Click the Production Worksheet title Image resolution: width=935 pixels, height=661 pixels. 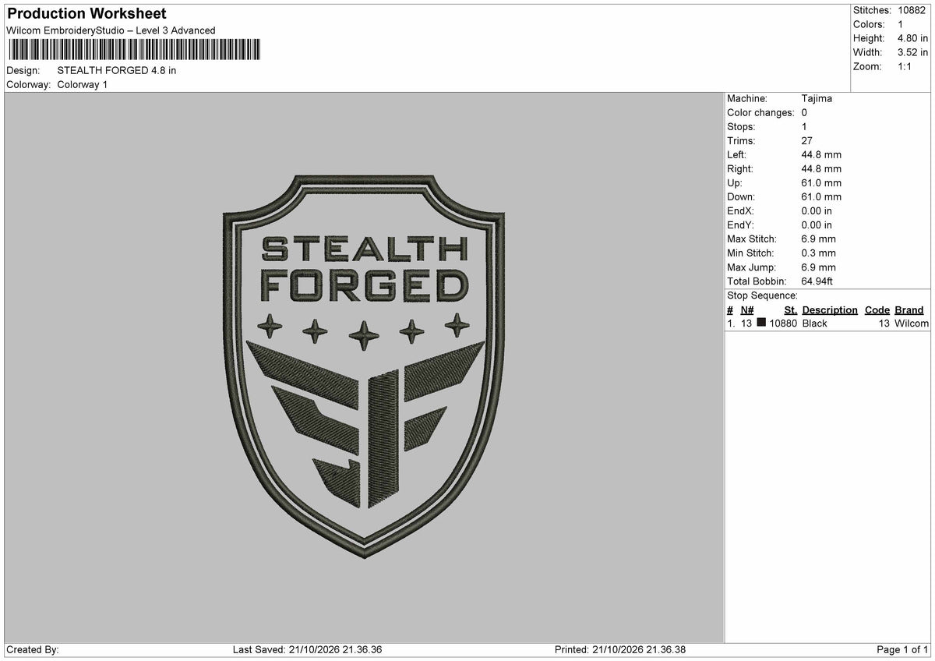(x=86, y=14)
